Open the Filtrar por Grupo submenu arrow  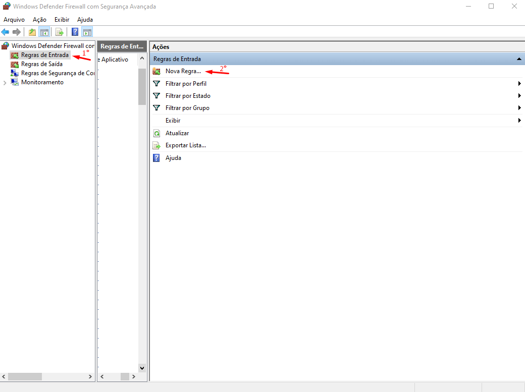click(x=519, y=108)
